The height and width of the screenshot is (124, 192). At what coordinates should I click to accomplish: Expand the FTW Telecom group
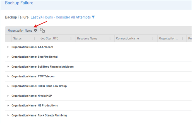point(8,76)
